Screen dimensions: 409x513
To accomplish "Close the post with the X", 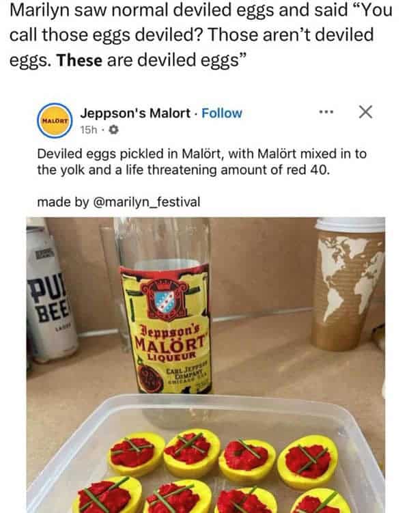I will click(365, 112).
